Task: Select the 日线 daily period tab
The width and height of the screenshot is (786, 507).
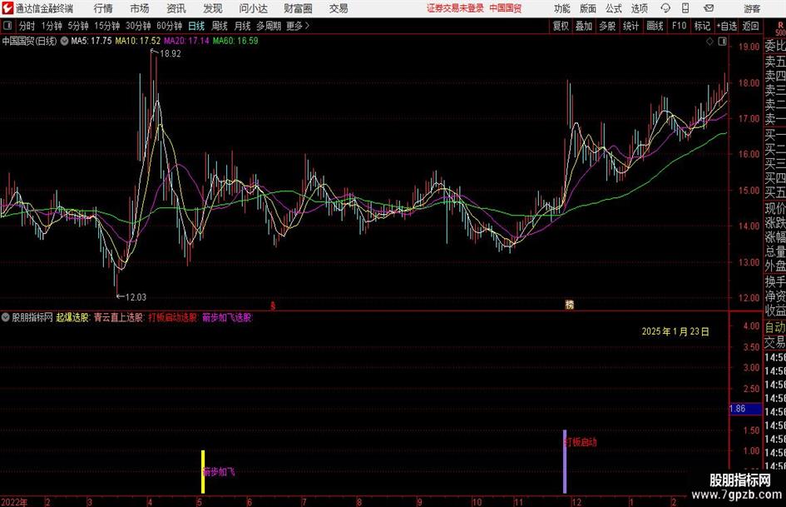Action: pos(196,26)
